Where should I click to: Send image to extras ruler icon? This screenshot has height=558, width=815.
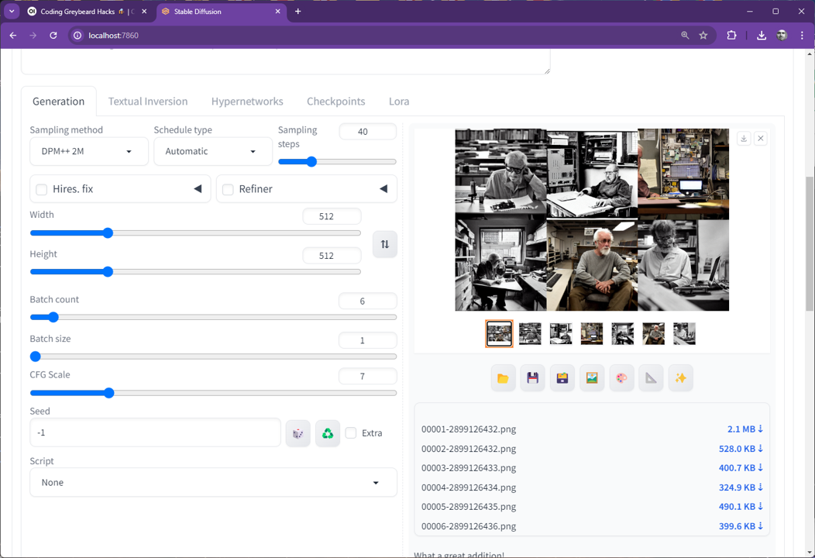coord(651,378)
